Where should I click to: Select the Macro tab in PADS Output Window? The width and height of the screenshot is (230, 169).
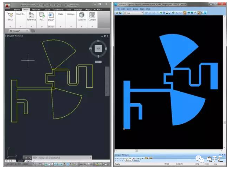coord(136,160)
